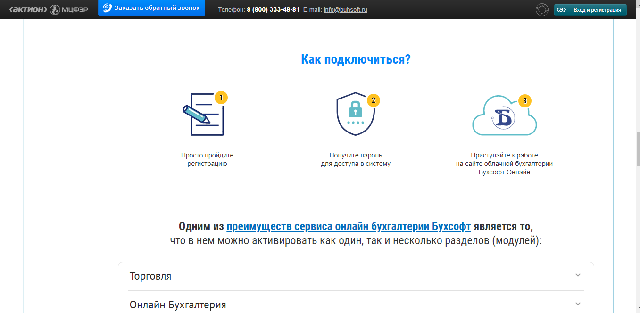
Task: Click the phone handset icon on callback button
Action: [x=106, y=8]
